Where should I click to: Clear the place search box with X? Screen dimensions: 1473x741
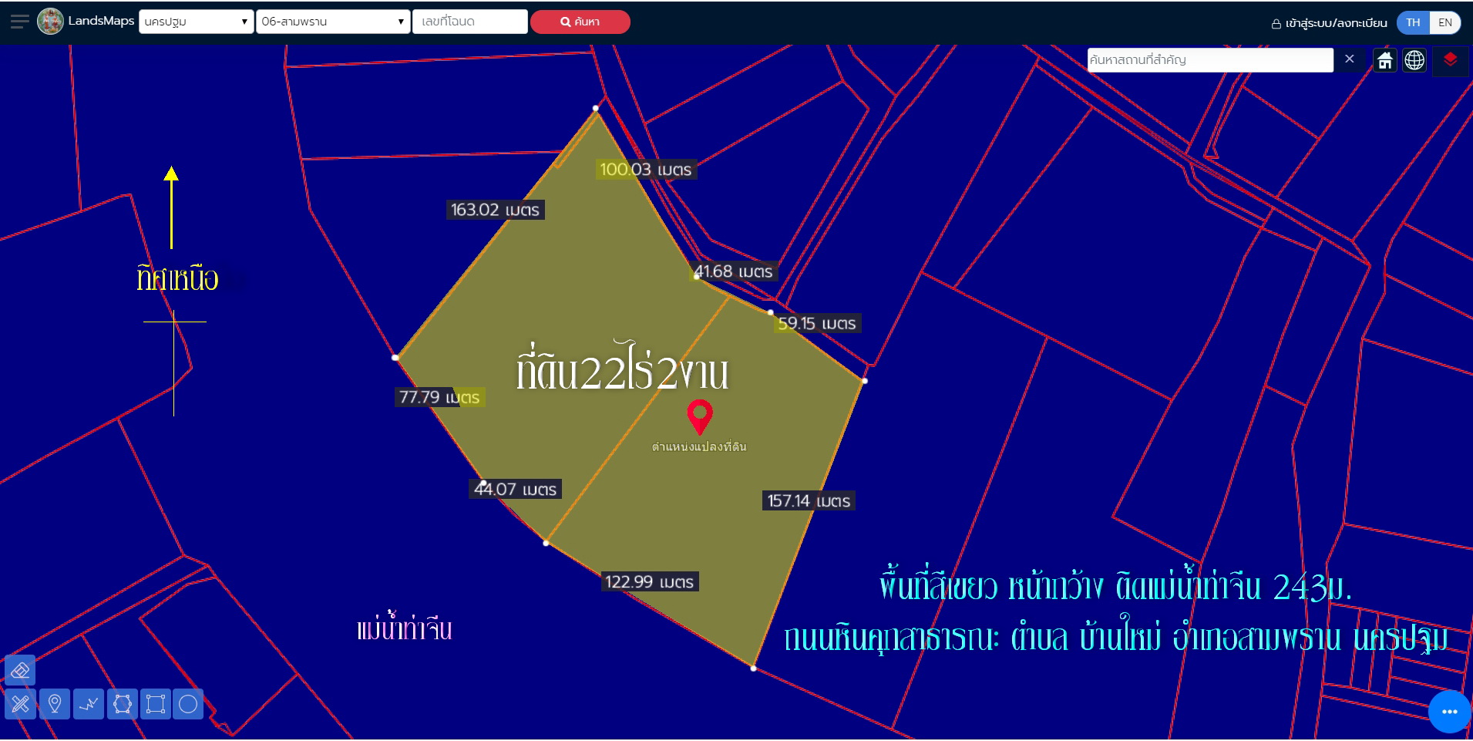click(1349, 59)
